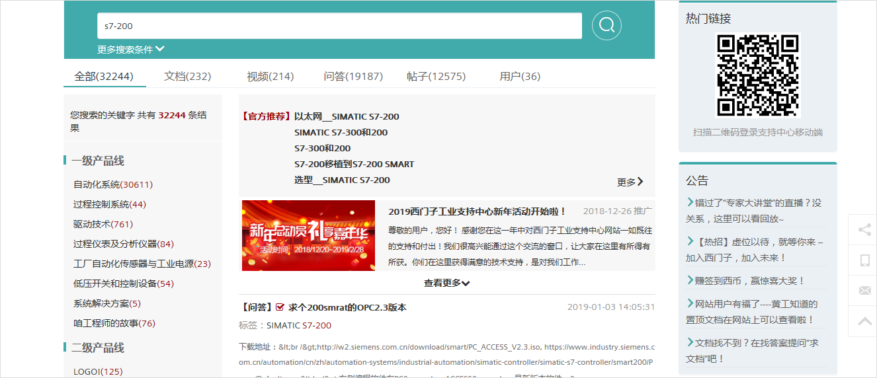
Task: Click the new year promotion banner image
Action: pos(308,235)
